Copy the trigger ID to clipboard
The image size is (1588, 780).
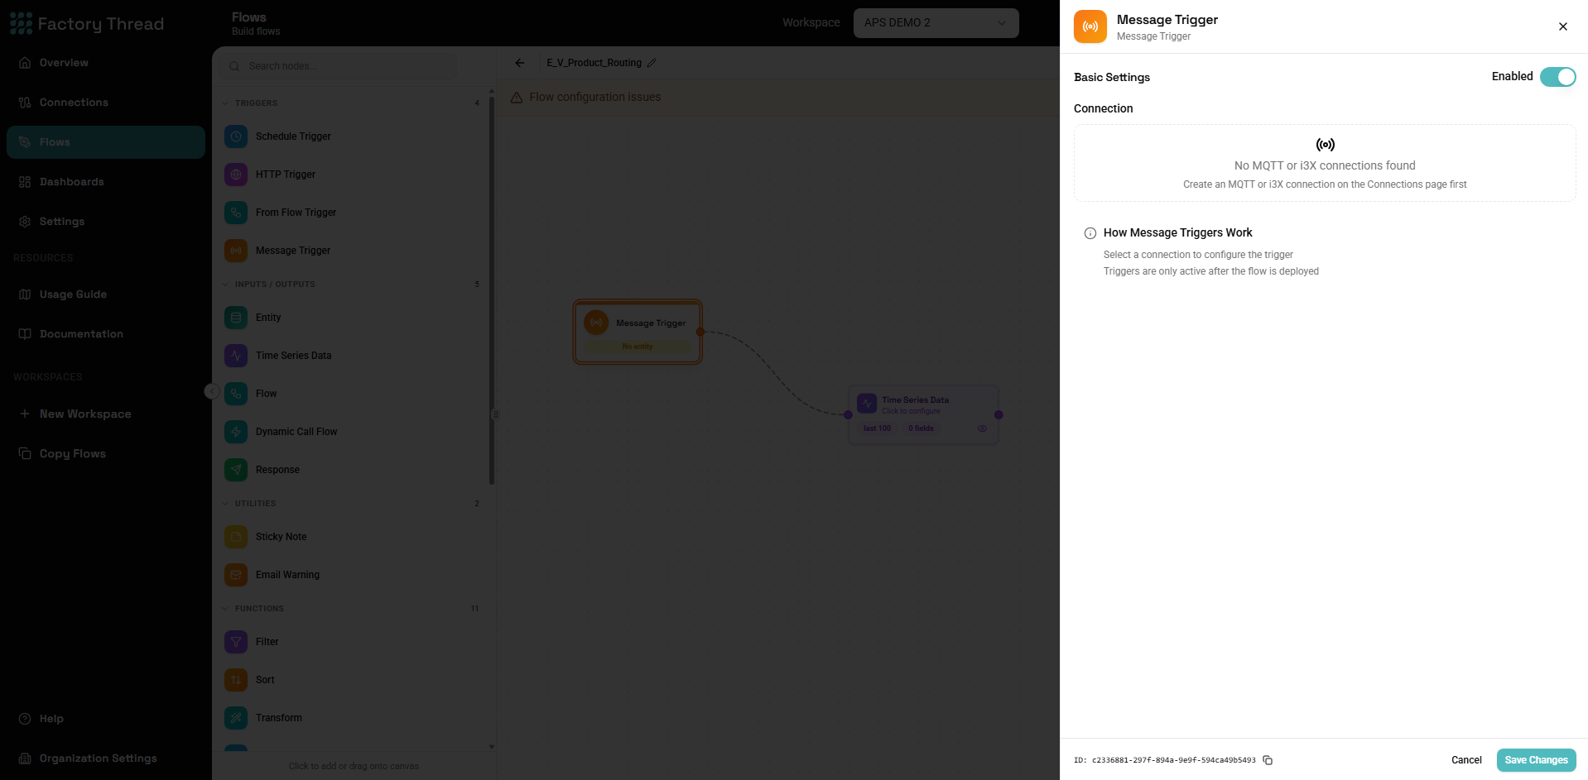pyautogui.click(x=1267, y=760)
